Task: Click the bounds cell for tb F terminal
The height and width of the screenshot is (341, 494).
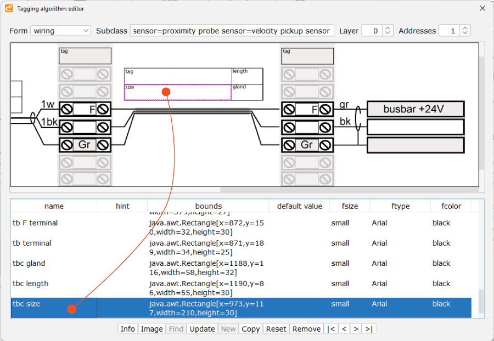Action: coord(208,228)
